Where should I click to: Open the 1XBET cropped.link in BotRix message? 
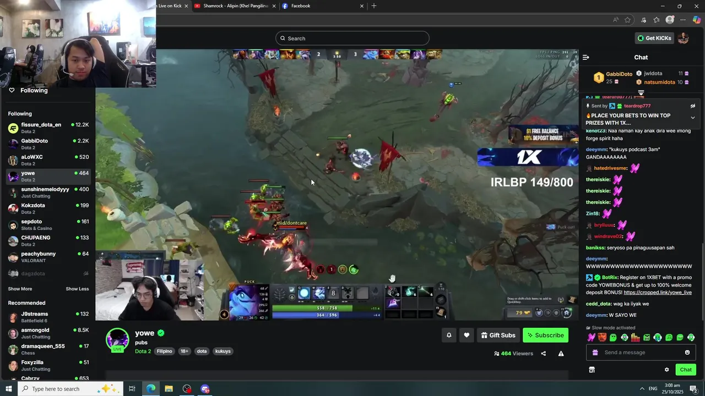(658, 293)
